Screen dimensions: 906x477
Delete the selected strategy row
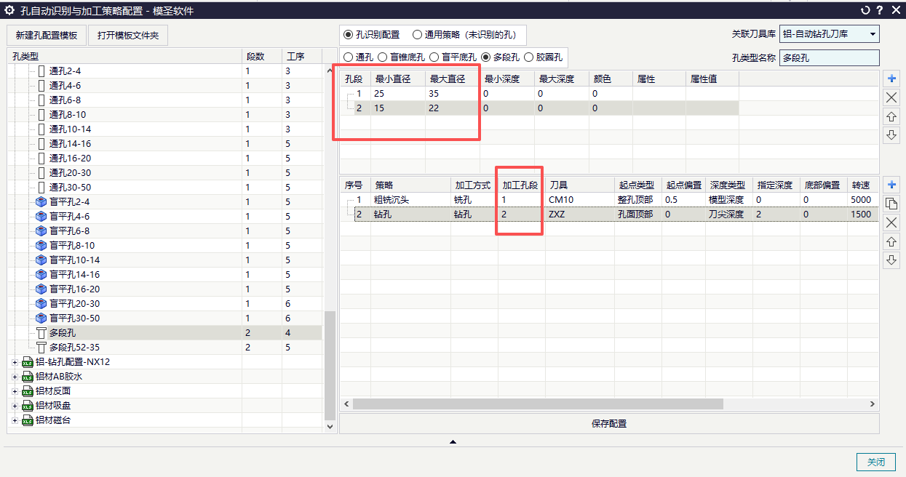891,223
